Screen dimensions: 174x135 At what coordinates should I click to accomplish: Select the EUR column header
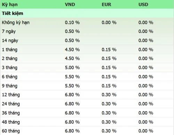click(106, 5)
